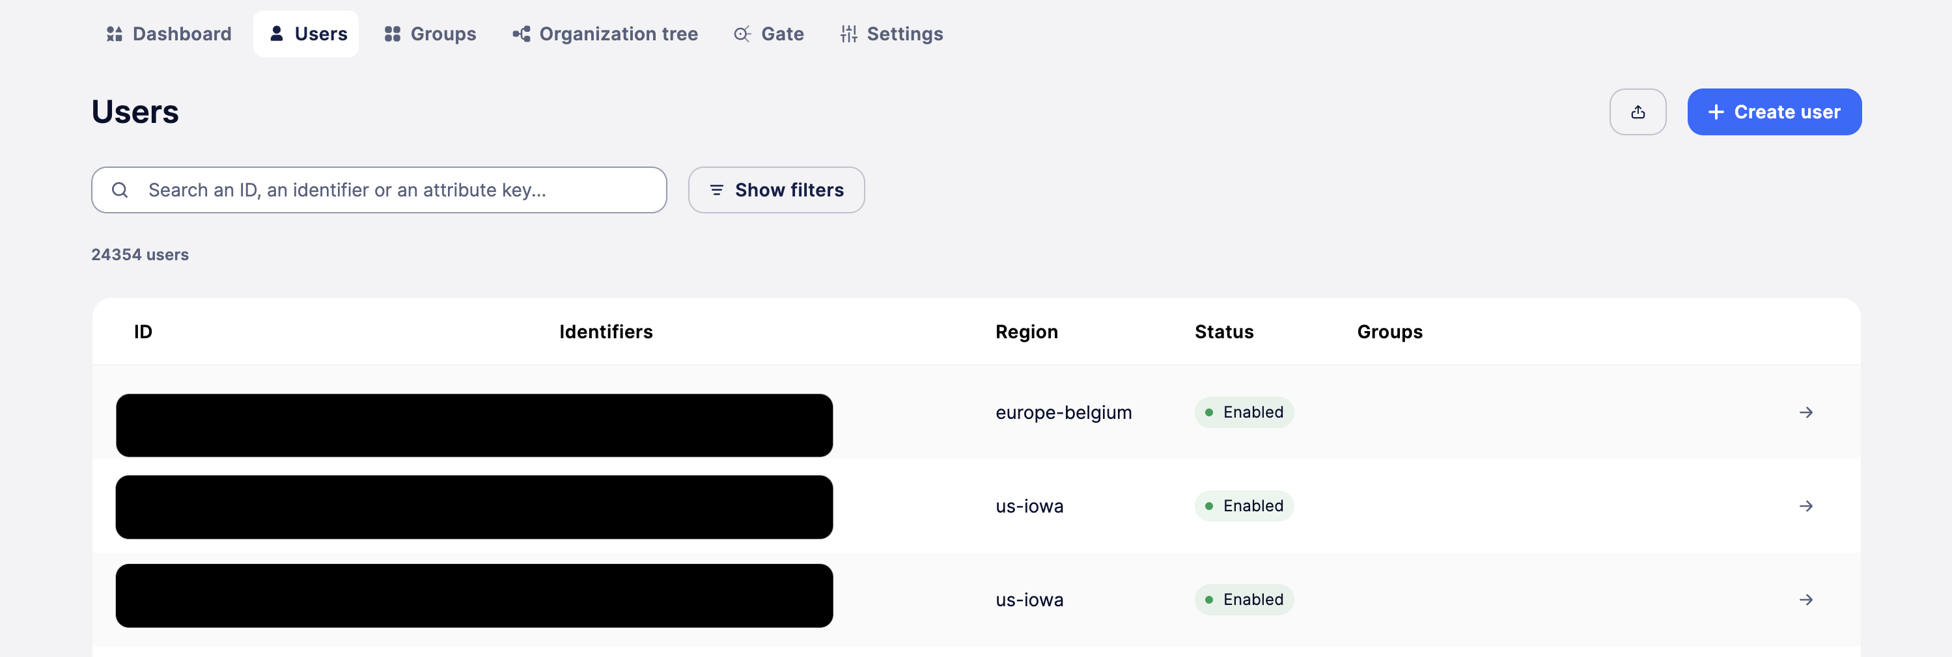
Task: Expand the Show filters panel
Action: point(776,190)
